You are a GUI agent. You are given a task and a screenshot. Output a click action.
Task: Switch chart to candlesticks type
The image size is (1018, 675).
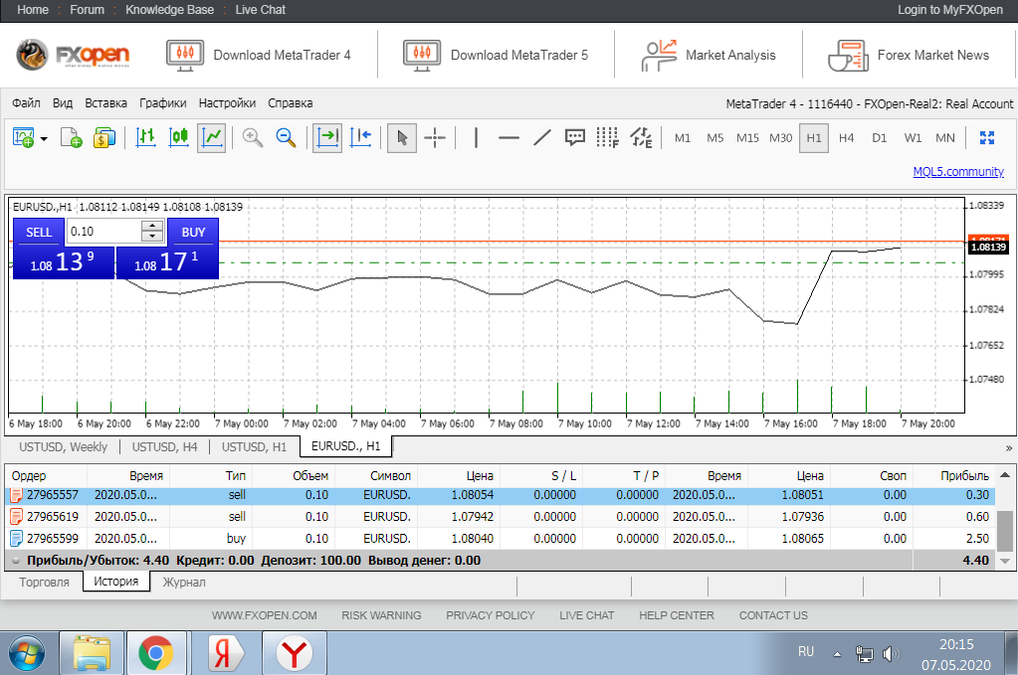[178, 137]
